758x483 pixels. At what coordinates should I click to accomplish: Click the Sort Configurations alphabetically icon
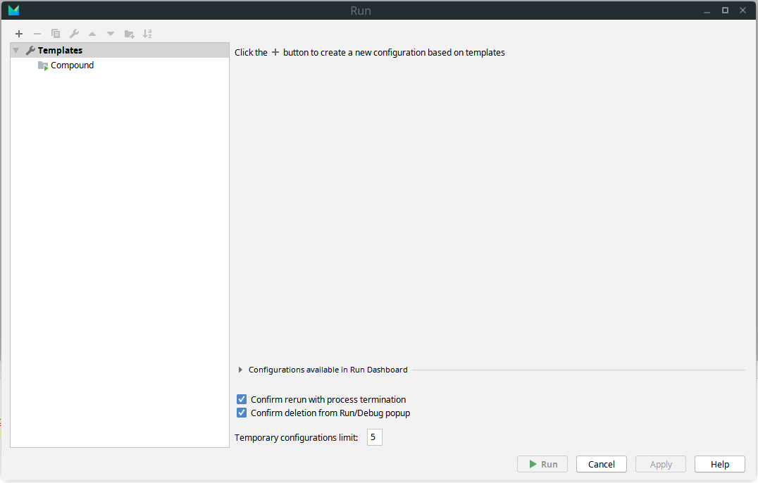(x=147, y=34)
